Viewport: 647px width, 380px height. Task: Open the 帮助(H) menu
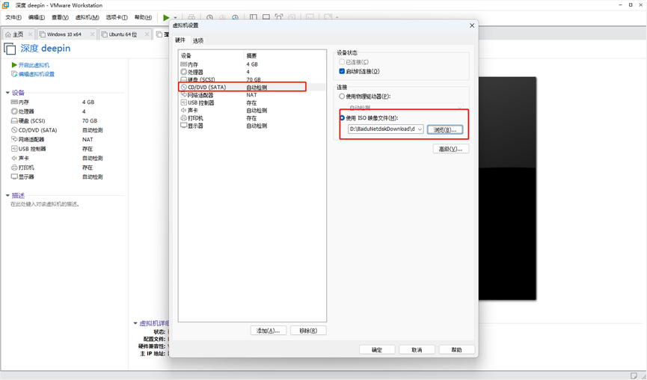point(143,17)
